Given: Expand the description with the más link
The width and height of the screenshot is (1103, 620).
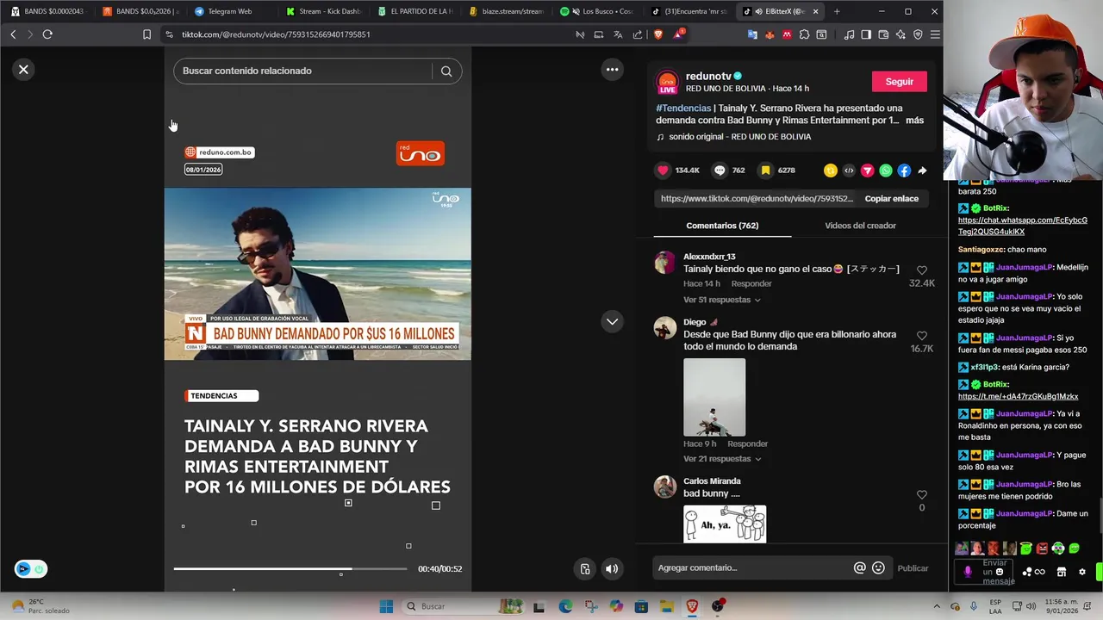Looking at the screenshot, I should tap(914, 121).
